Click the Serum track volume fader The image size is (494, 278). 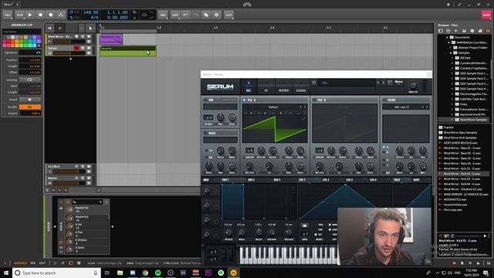(69, 53)
